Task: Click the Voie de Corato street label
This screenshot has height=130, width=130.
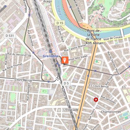Action: coord(113,38)
